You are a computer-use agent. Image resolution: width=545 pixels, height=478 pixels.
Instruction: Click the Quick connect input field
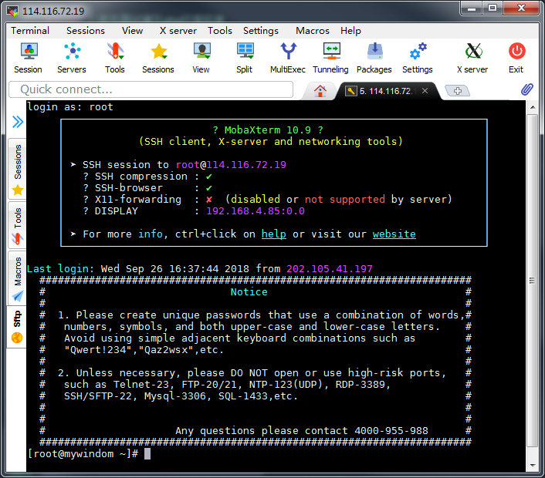(x=151, y=89)
